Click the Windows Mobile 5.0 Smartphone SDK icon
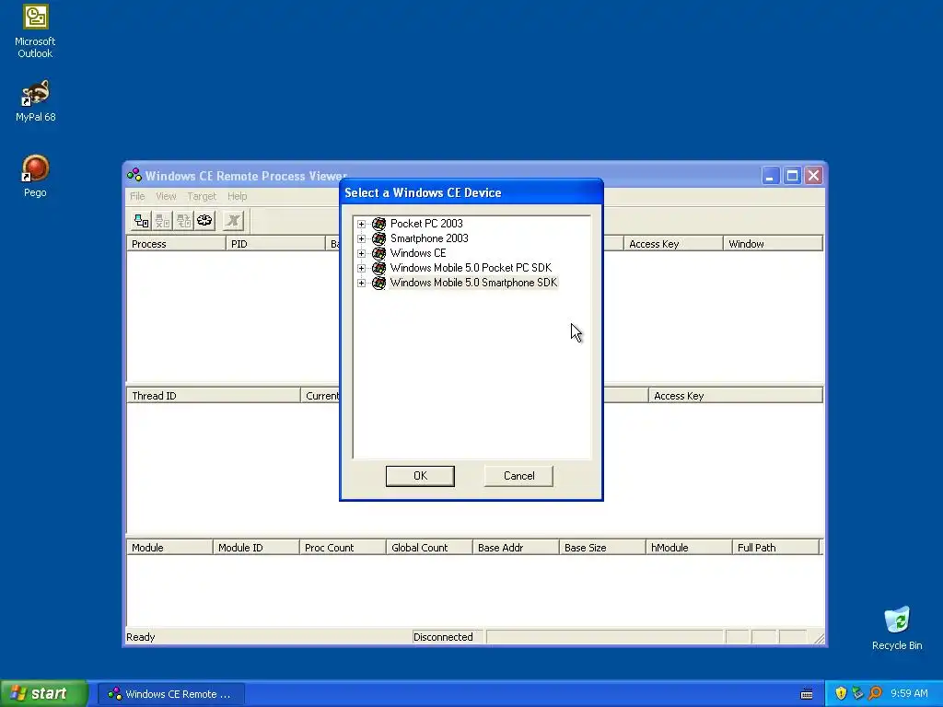Viewport: 943px width, 707px height. coord(378,283)
